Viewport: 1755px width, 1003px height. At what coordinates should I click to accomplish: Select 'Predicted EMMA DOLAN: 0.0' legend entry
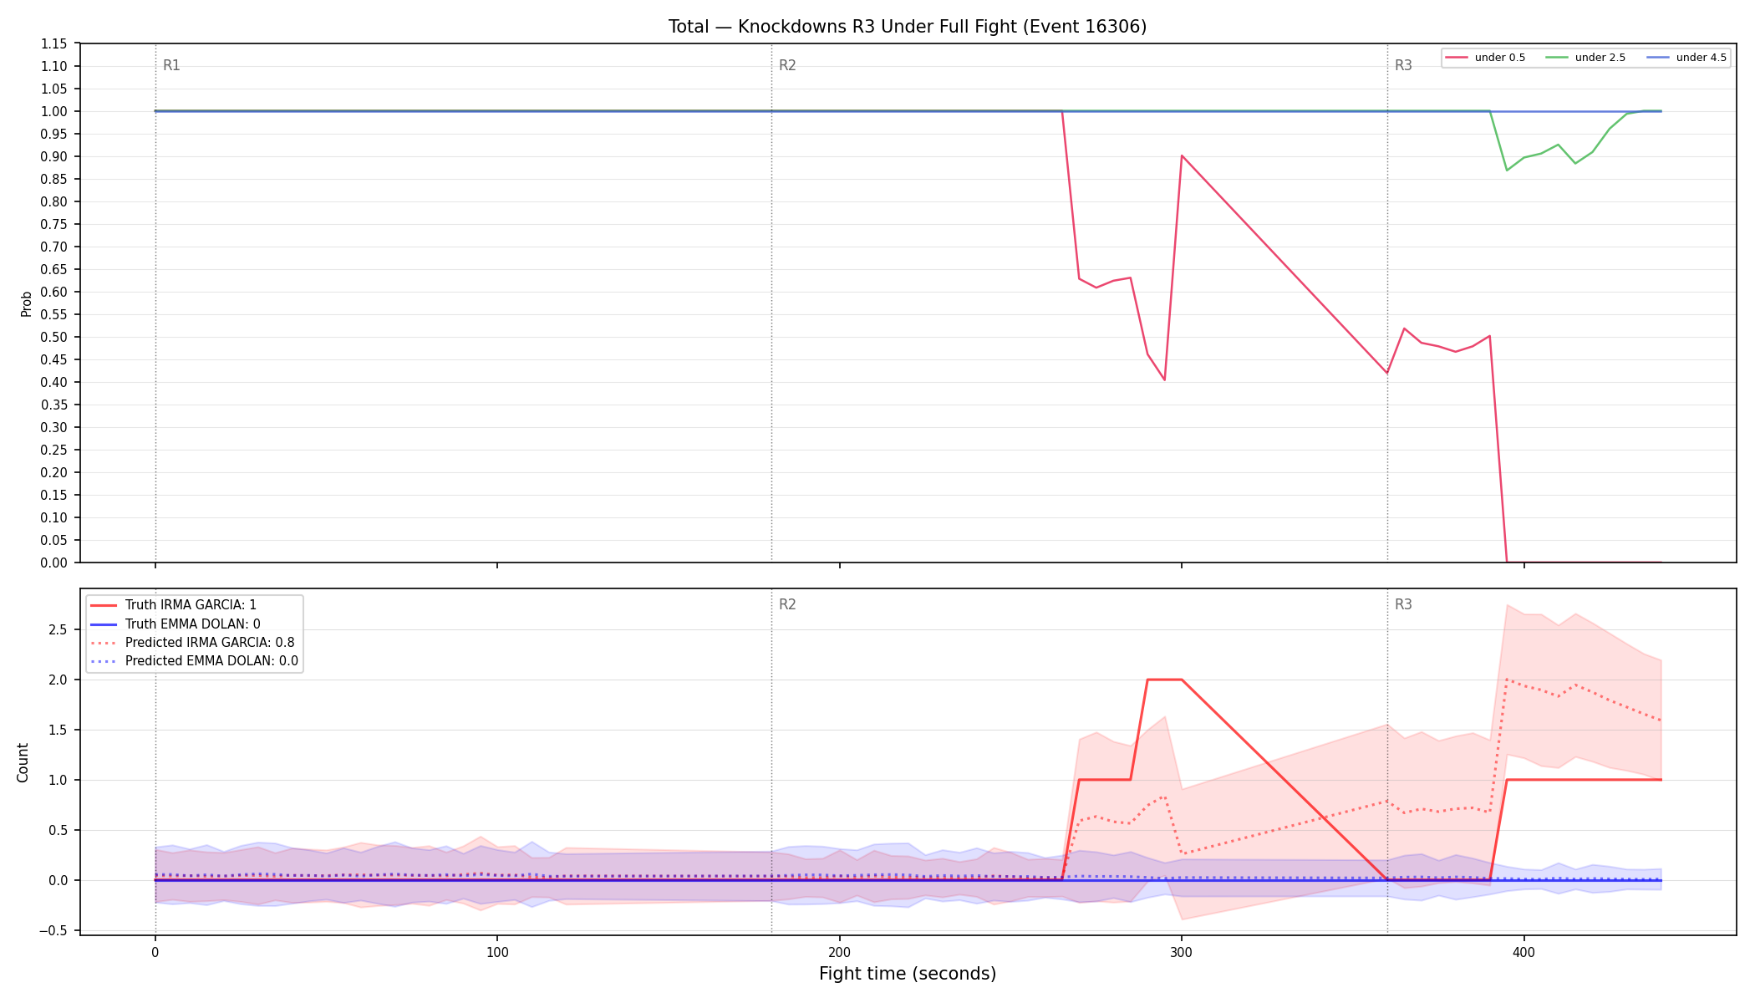pos(193,661)
